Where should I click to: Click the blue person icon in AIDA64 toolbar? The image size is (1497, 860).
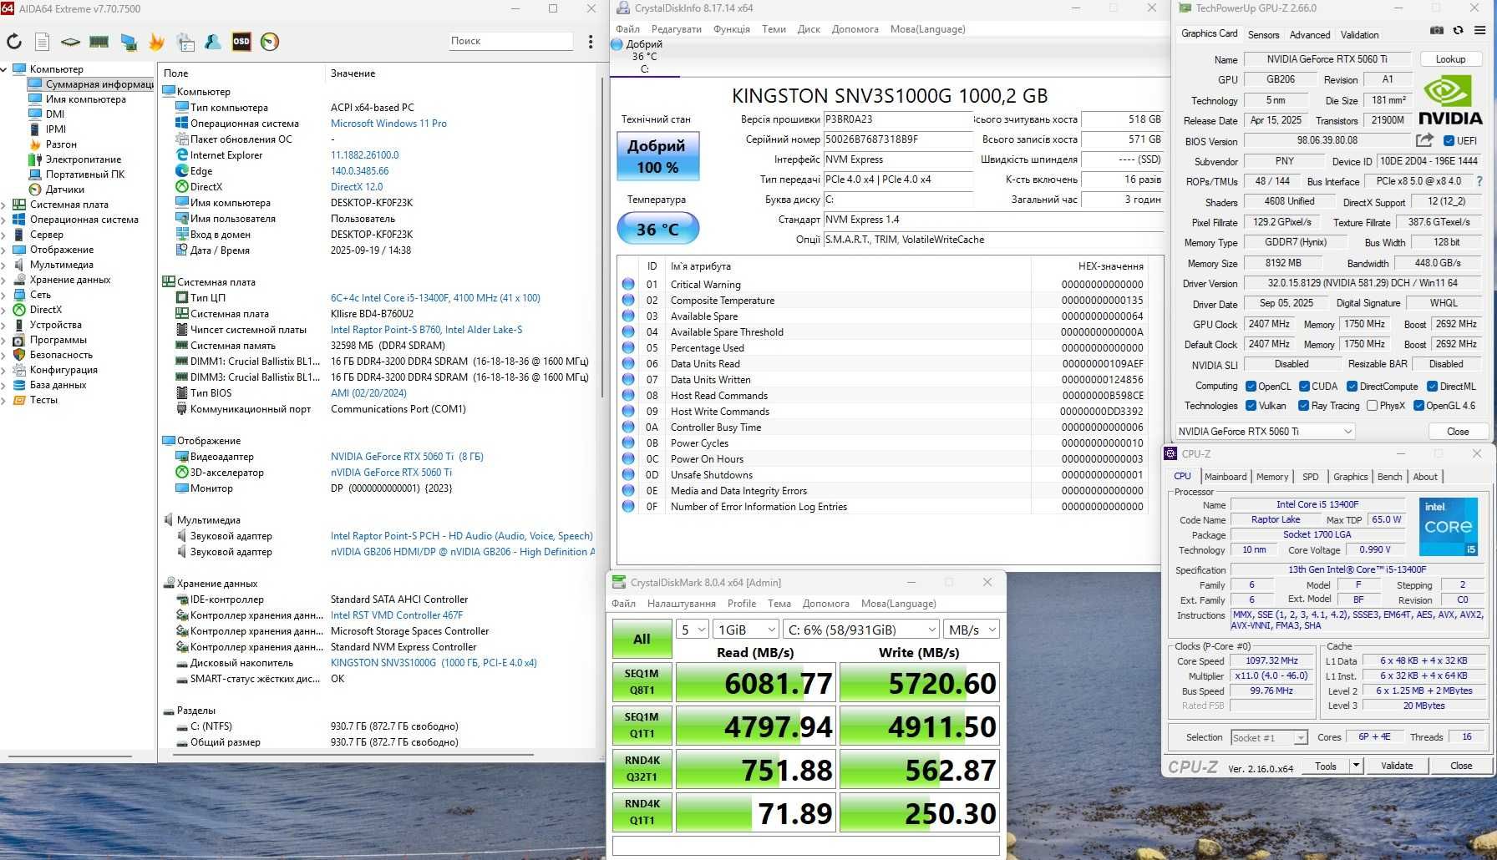(213, 42)
